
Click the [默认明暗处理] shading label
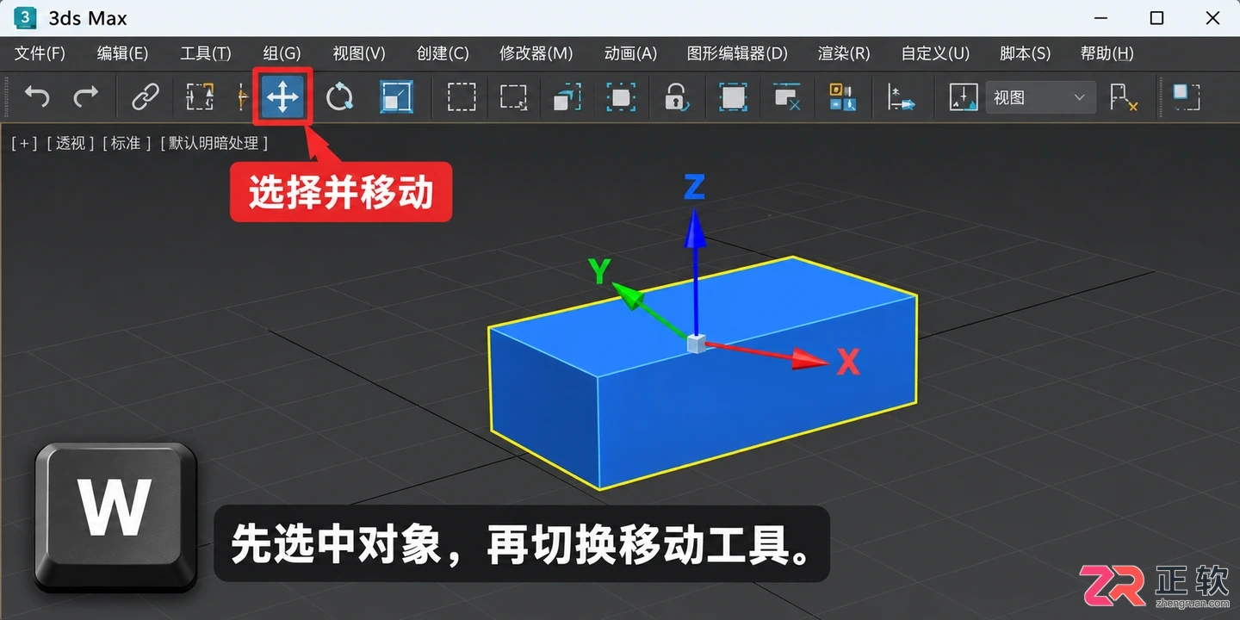(214, 143)
